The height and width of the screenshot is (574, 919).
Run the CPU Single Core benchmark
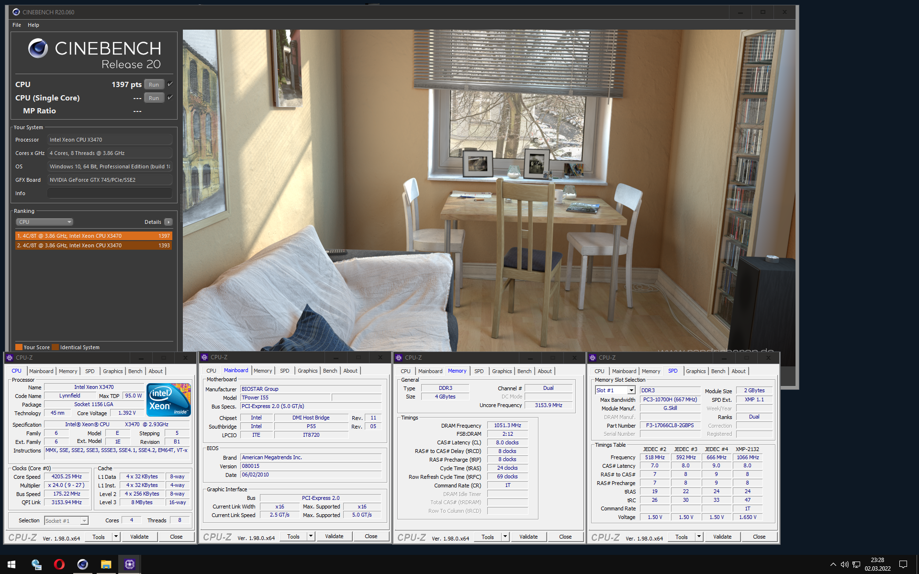point(154,98)
